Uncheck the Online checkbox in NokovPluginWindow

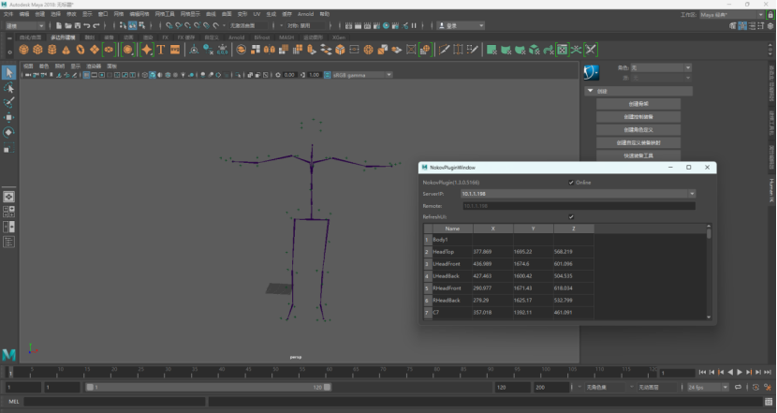point(571,183)
